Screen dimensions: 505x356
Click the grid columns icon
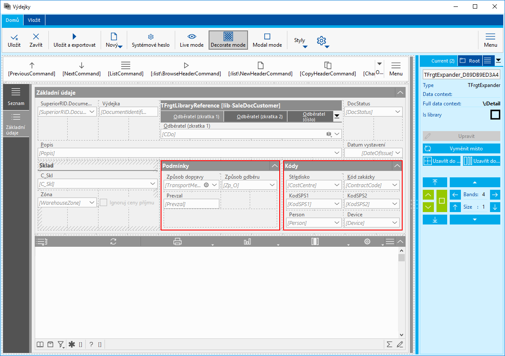tap(315, 241)
